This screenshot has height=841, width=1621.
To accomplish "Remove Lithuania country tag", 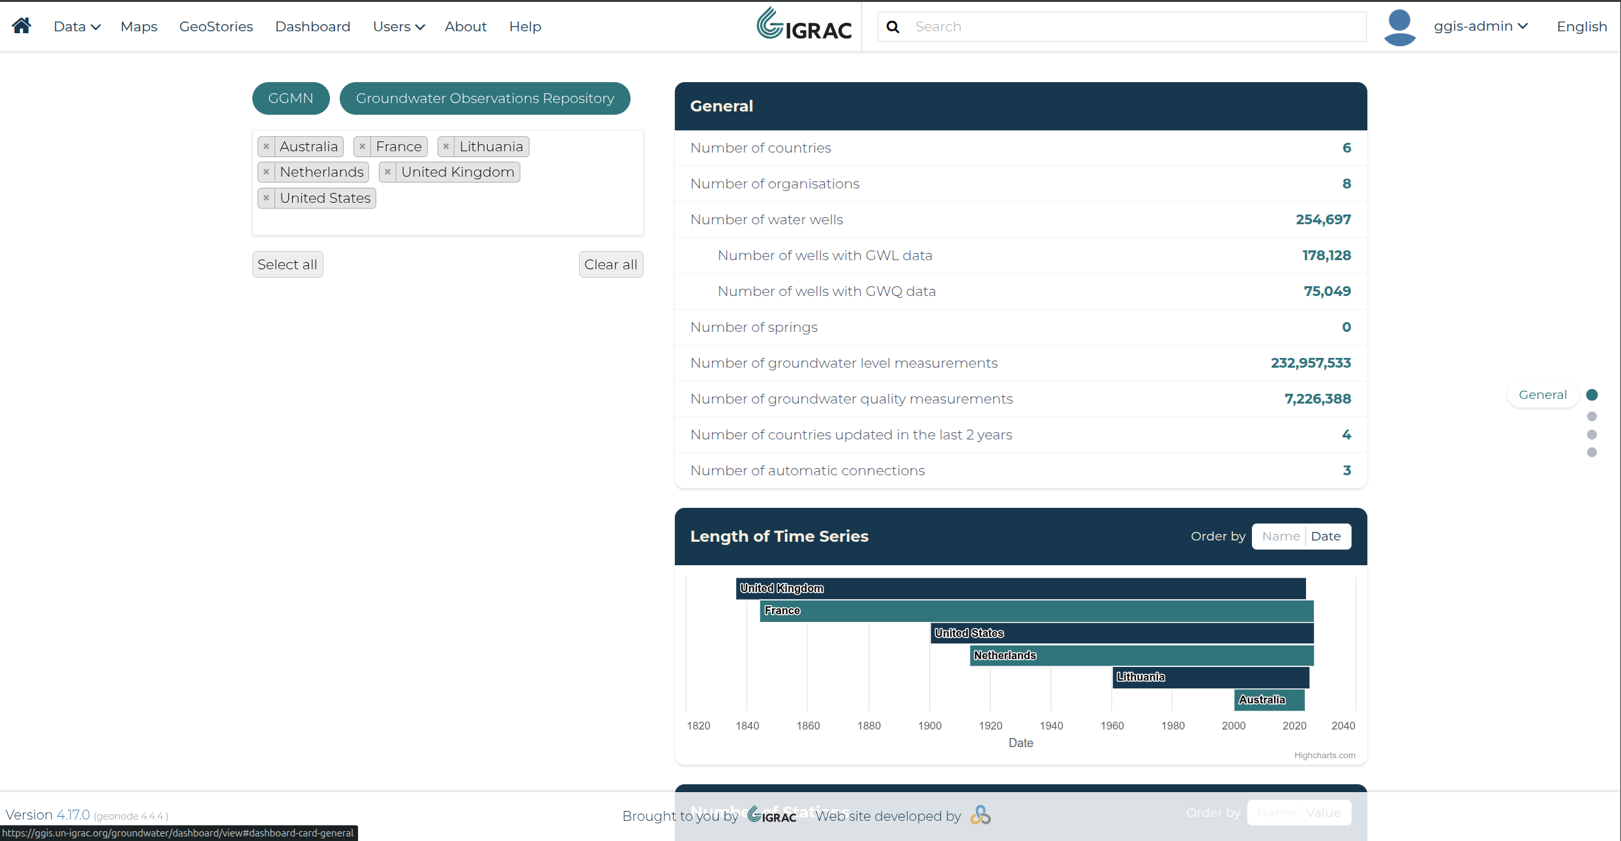I will coord(446,147).
